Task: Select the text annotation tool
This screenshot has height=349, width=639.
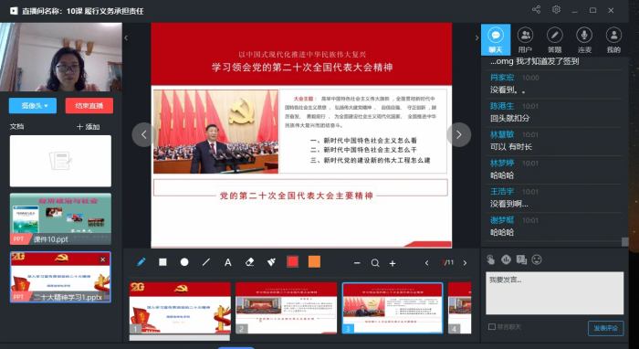Action: 228,262
